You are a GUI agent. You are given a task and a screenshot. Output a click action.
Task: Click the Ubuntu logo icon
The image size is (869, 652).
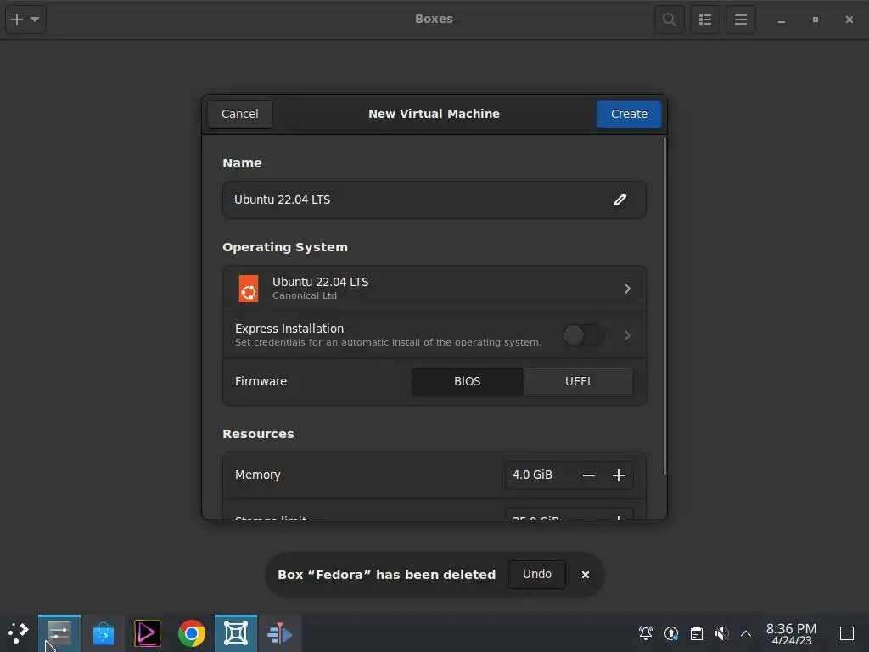[249, 289]
